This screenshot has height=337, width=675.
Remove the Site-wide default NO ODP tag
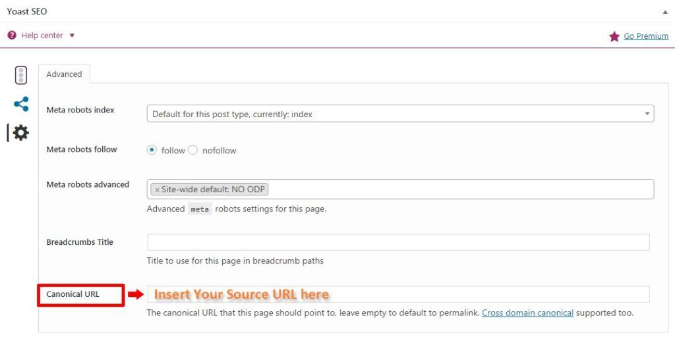[x=157, y=190]
